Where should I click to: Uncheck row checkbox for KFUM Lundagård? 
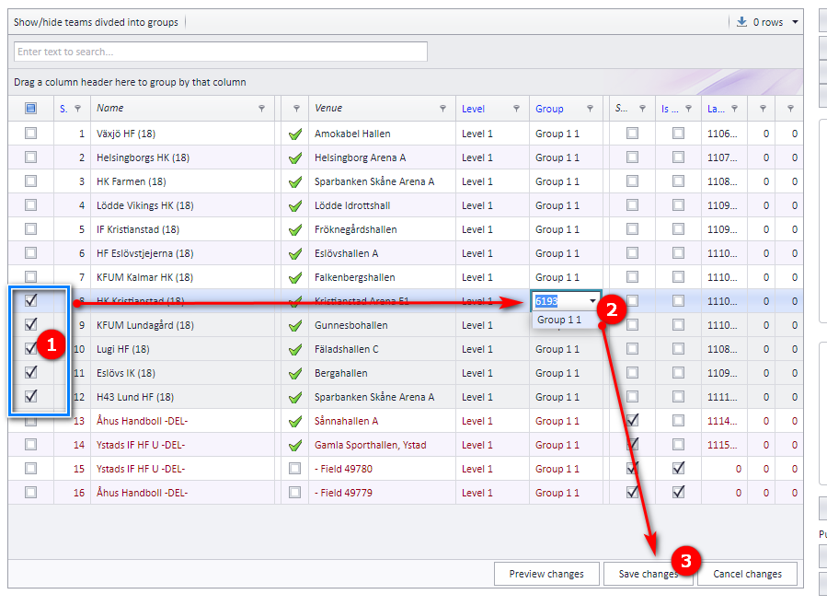point(30,324)
